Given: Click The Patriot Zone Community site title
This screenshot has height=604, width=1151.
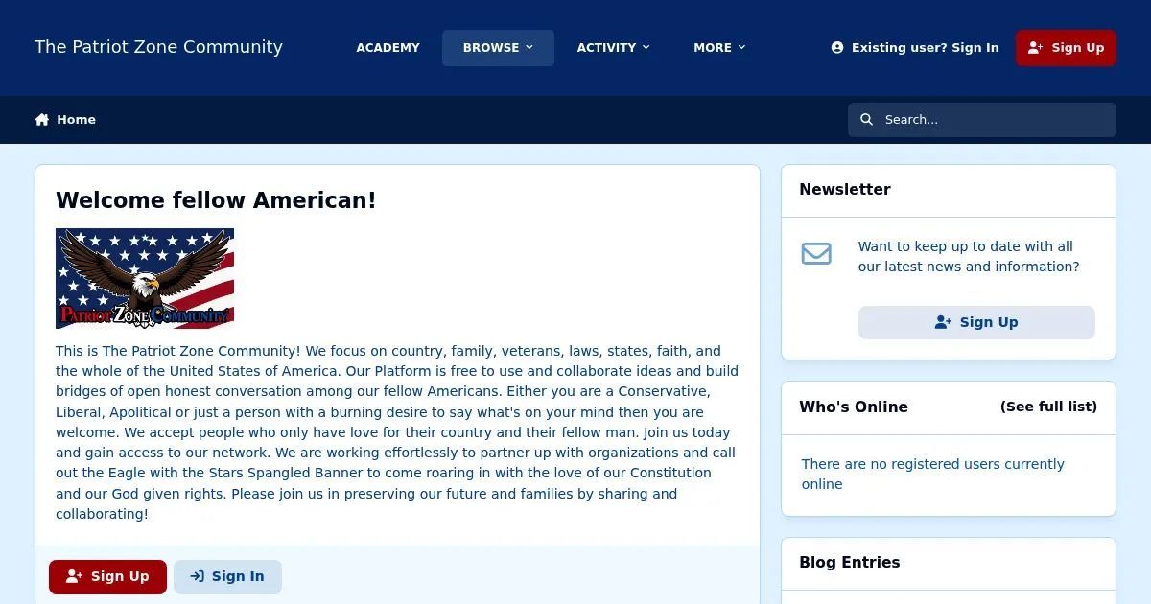Looking at the screenshot, I should (158, 47).
